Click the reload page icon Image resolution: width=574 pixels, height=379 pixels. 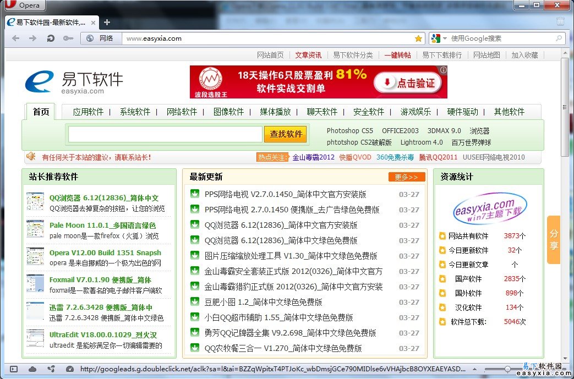coord(51,39)
